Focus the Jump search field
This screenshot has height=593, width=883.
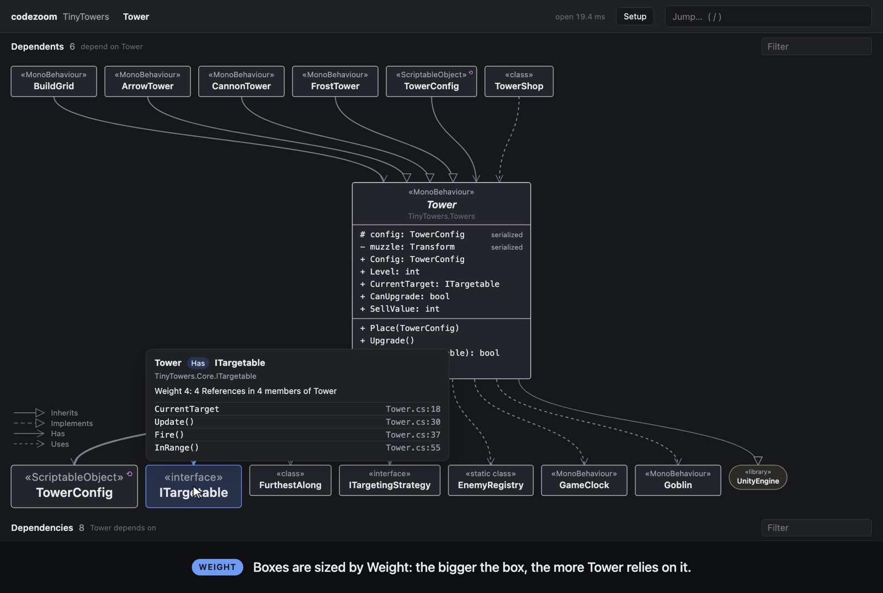click(x=768, y=17)
